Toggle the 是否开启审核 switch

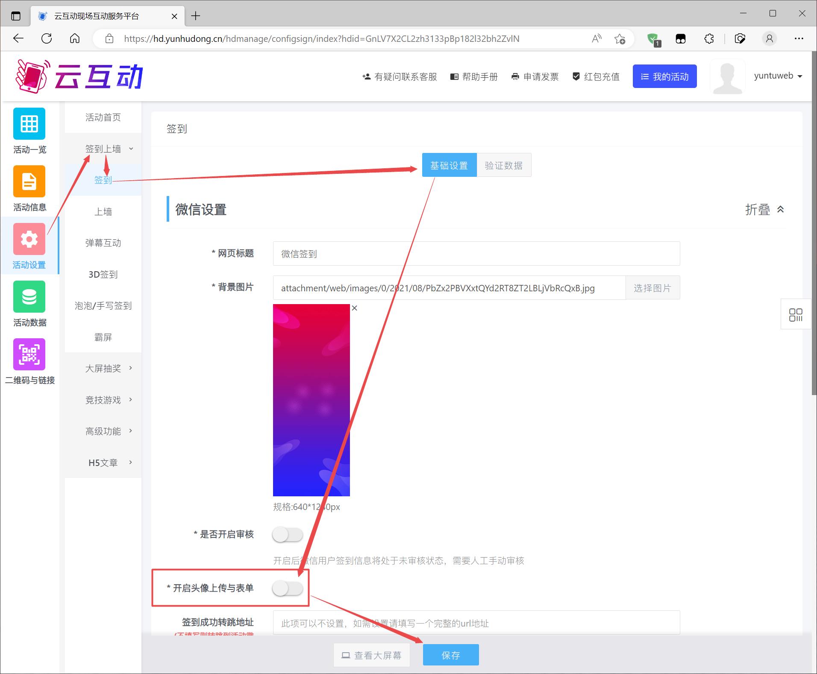[x=288, y=535]
